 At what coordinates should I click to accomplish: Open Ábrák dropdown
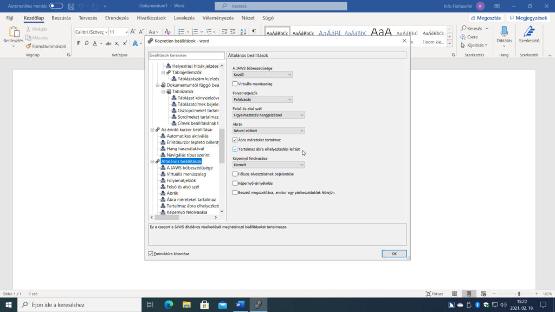[268, 131]
